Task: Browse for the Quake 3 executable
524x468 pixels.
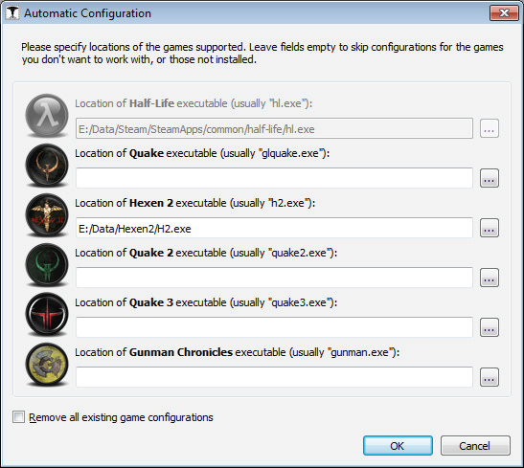Action: [x=490, y=327]
